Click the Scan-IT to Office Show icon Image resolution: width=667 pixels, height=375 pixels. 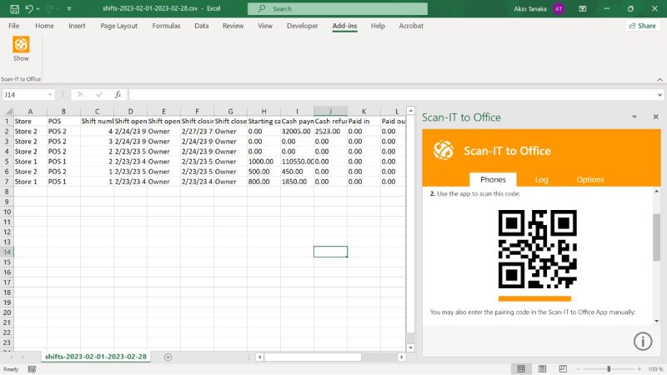(x=21, y=47)
